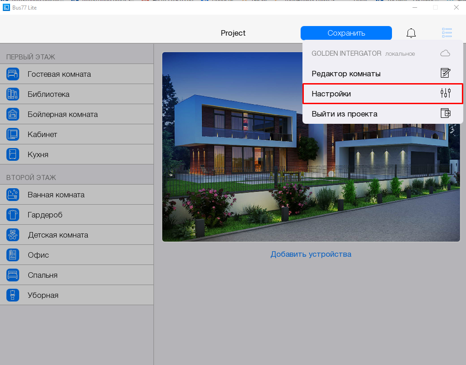This screenshot has width=466, height=365.
Task: Toggle the hamburger list menu icon
Action: (447, 33)
